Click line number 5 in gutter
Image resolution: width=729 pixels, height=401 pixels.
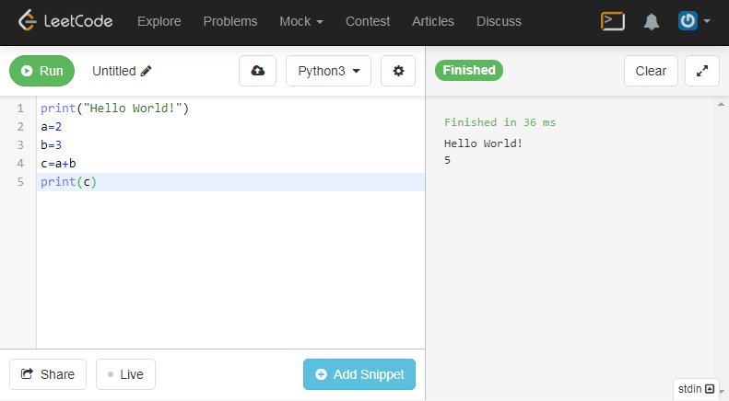(20, 181)
